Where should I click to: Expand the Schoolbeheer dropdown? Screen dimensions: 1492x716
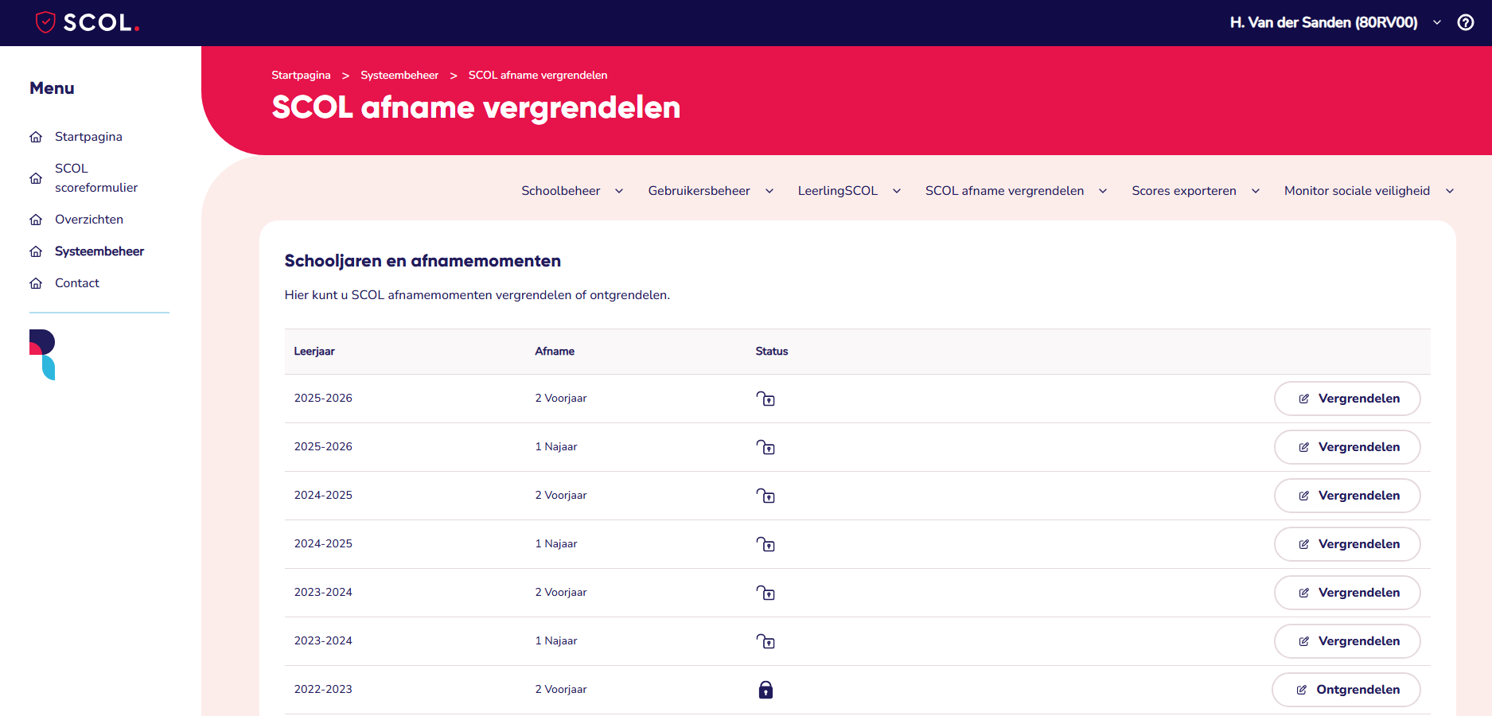[619, 191]
